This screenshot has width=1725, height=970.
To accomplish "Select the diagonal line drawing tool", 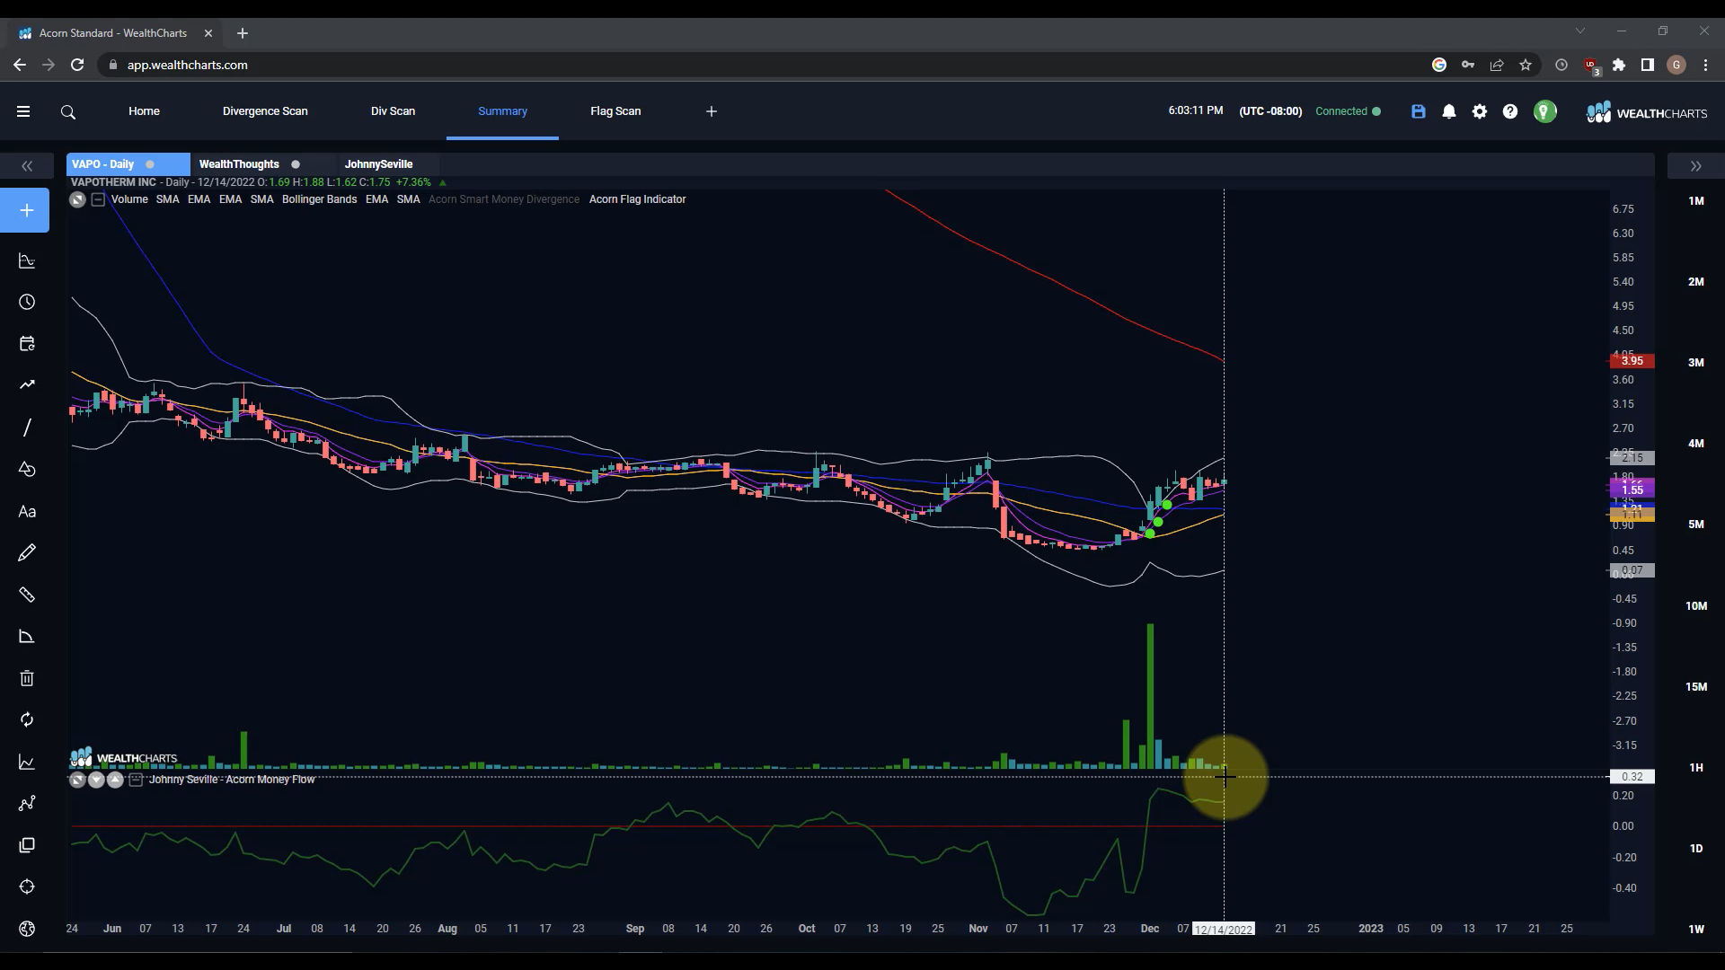I will 27,428.
